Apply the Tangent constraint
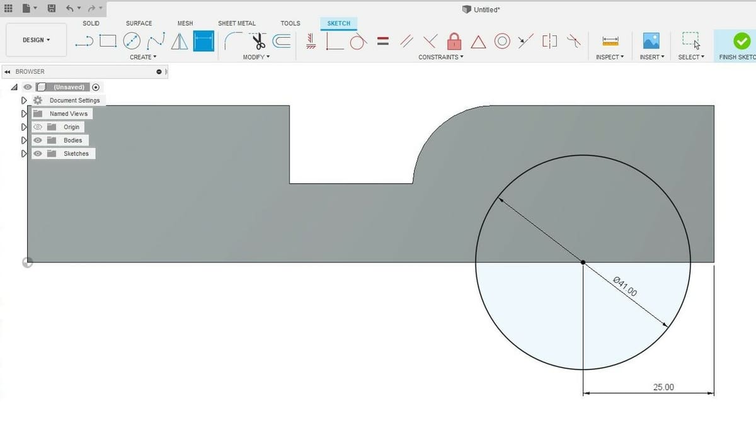Image resolution: width=756 pixels, height=425 pixels. (358, 42)
